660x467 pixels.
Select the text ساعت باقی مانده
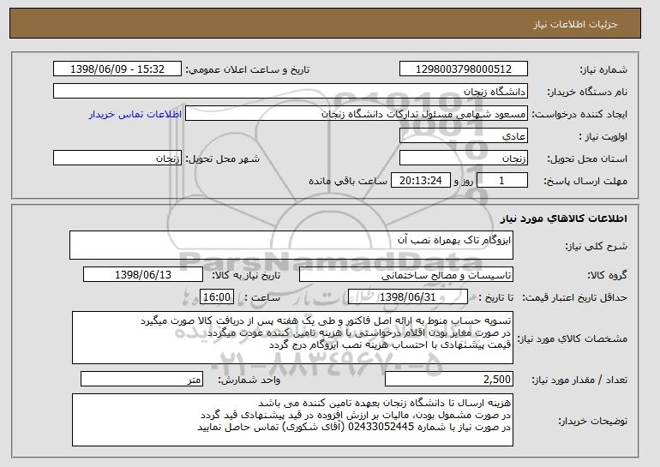348,181
